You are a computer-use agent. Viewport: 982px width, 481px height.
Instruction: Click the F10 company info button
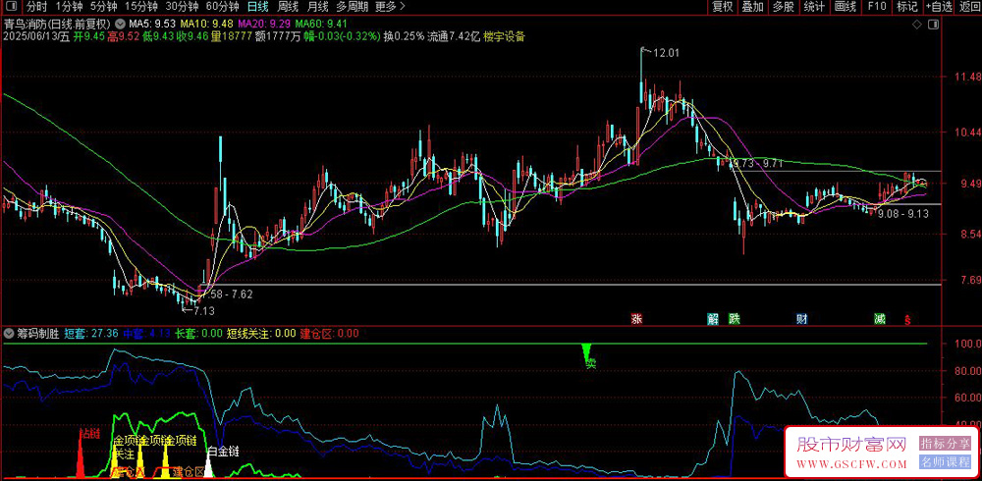(876, 6)
